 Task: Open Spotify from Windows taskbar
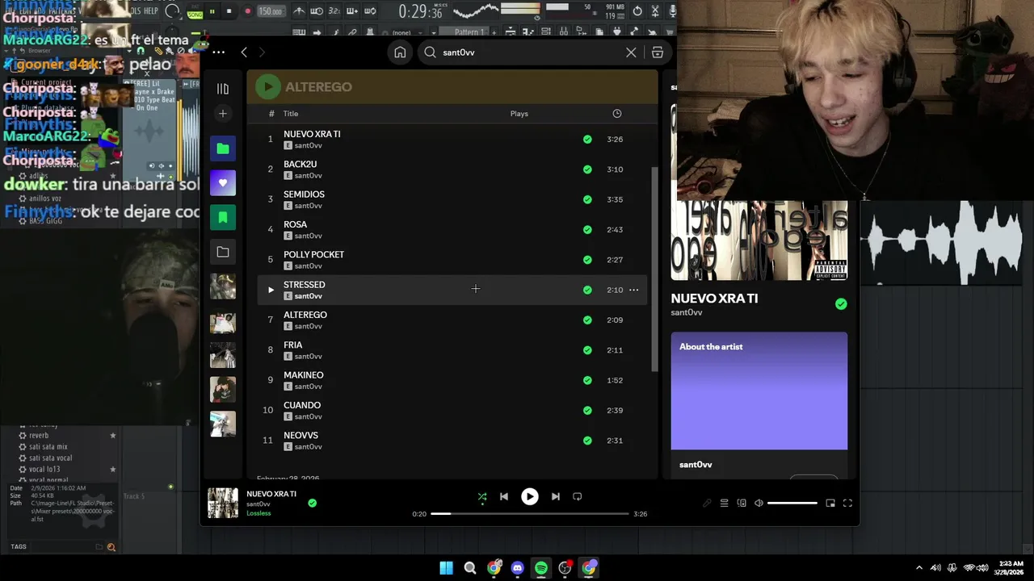pos(541,568)
